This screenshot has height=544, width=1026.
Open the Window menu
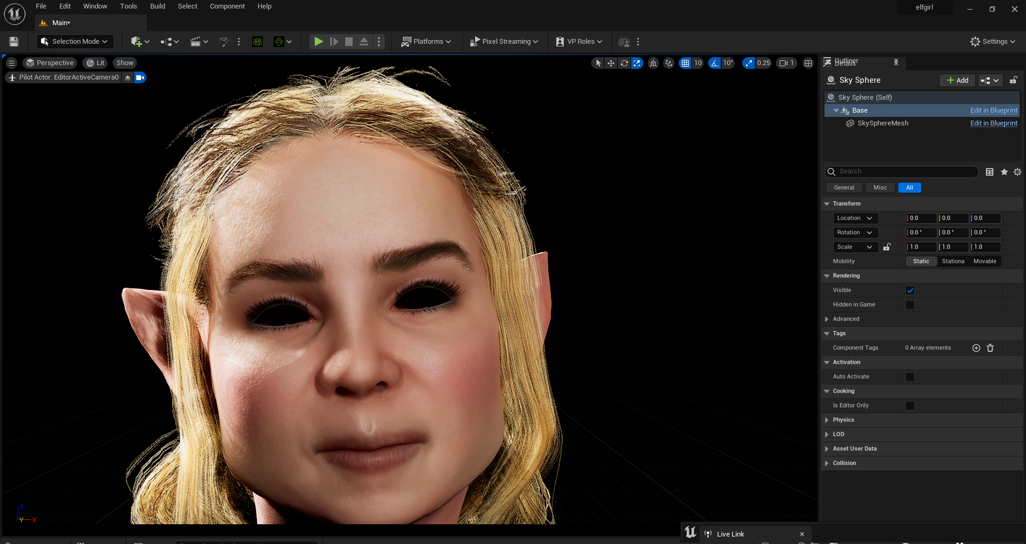point(95,6)
